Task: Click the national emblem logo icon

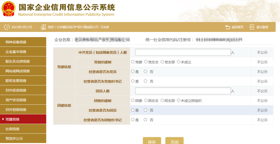Action: pyautogui.click(x=8, y=10)
